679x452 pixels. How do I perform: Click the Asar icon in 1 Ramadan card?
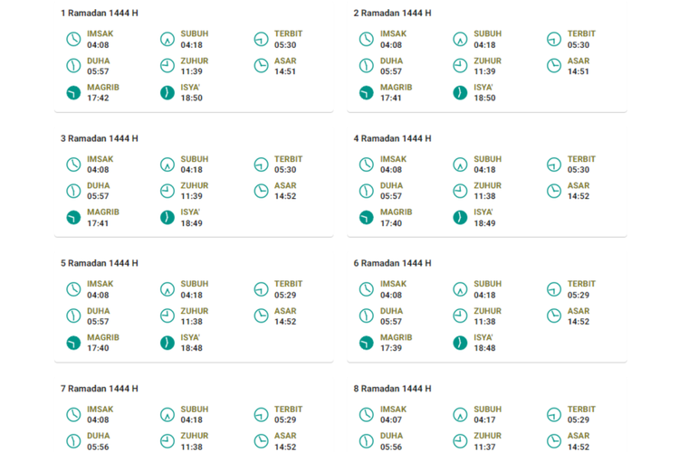261,66
